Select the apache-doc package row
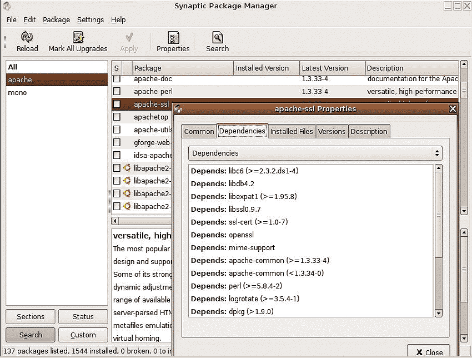The width and height of the screenshot is (472, 358). coord(285,79)
